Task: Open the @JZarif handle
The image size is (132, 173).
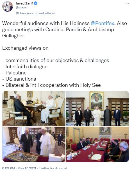Action: (21, 8)
